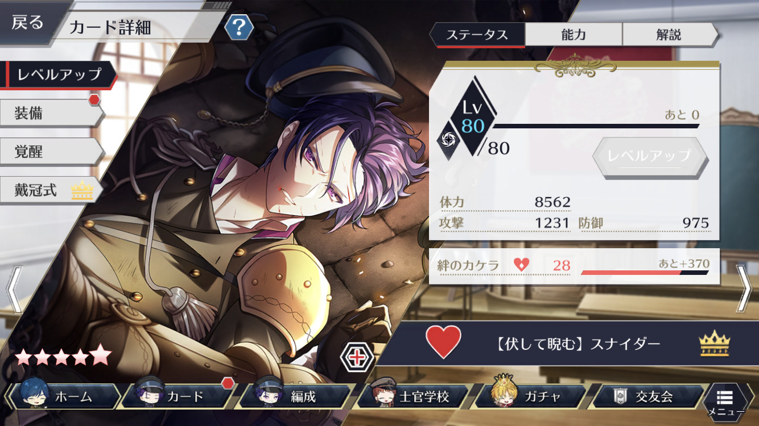
Task: Click the gold crown icon beside card name
Action: click(714, 344)
